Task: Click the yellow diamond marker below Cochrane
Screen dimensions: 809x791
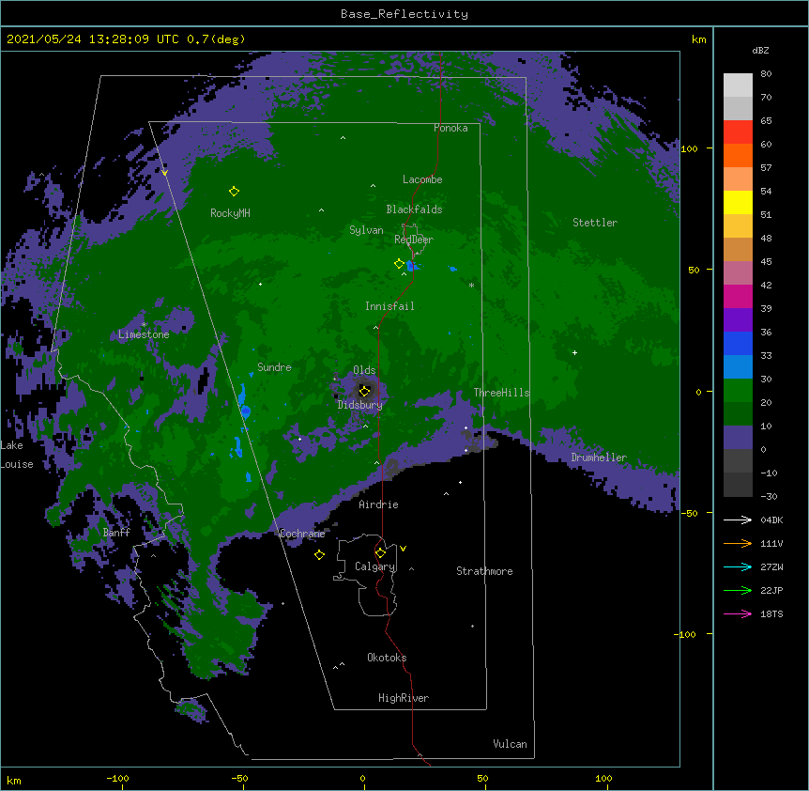Action: pyautogui.click(x=319, y=555)
